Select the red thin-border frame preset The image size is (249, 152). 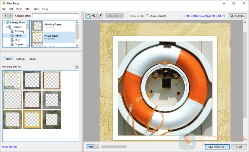(52, 80)
